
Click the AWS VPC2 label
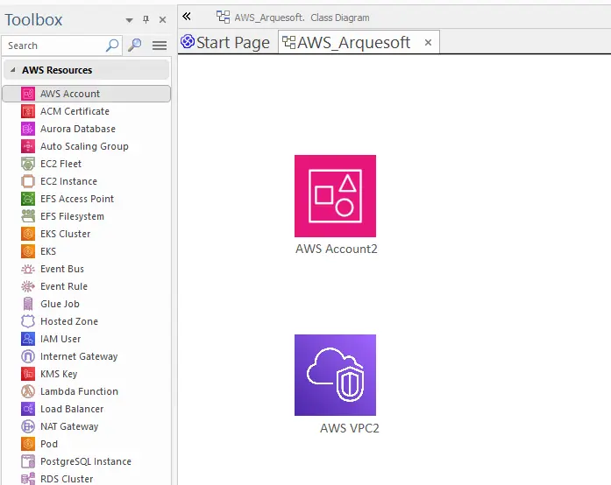(x=350, y=428)
